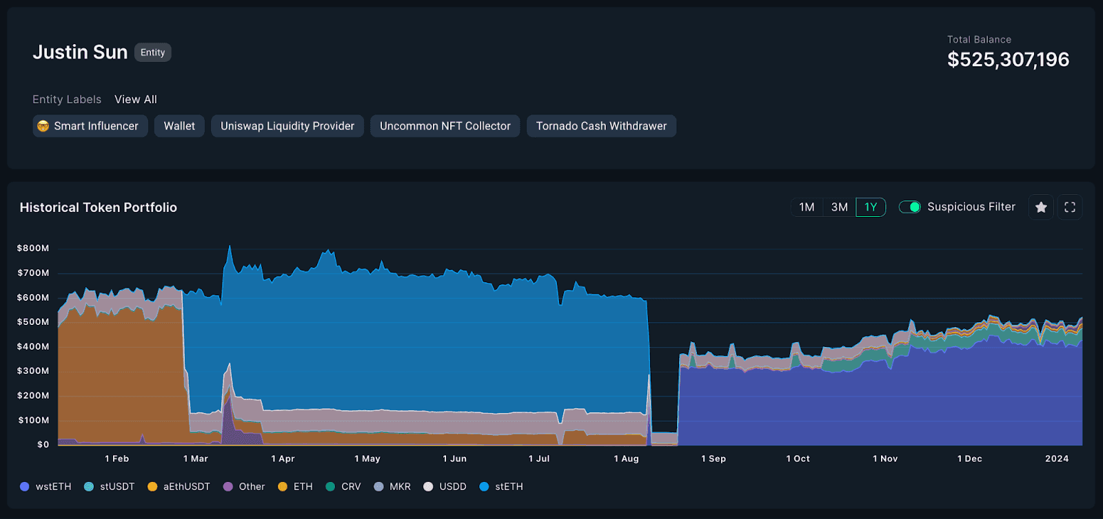Viewport: 1103px width, 519px height.
Task: Toggle the Suspicious Filter switch
Action: pyautogui.click(x=910, y=207)
